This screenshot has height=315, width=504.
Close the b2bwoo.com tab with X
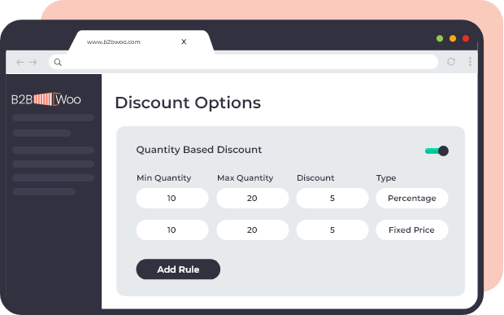coord(184,42)
